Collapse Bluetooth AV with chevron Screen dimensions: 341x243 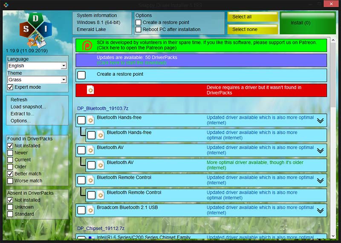320,150
